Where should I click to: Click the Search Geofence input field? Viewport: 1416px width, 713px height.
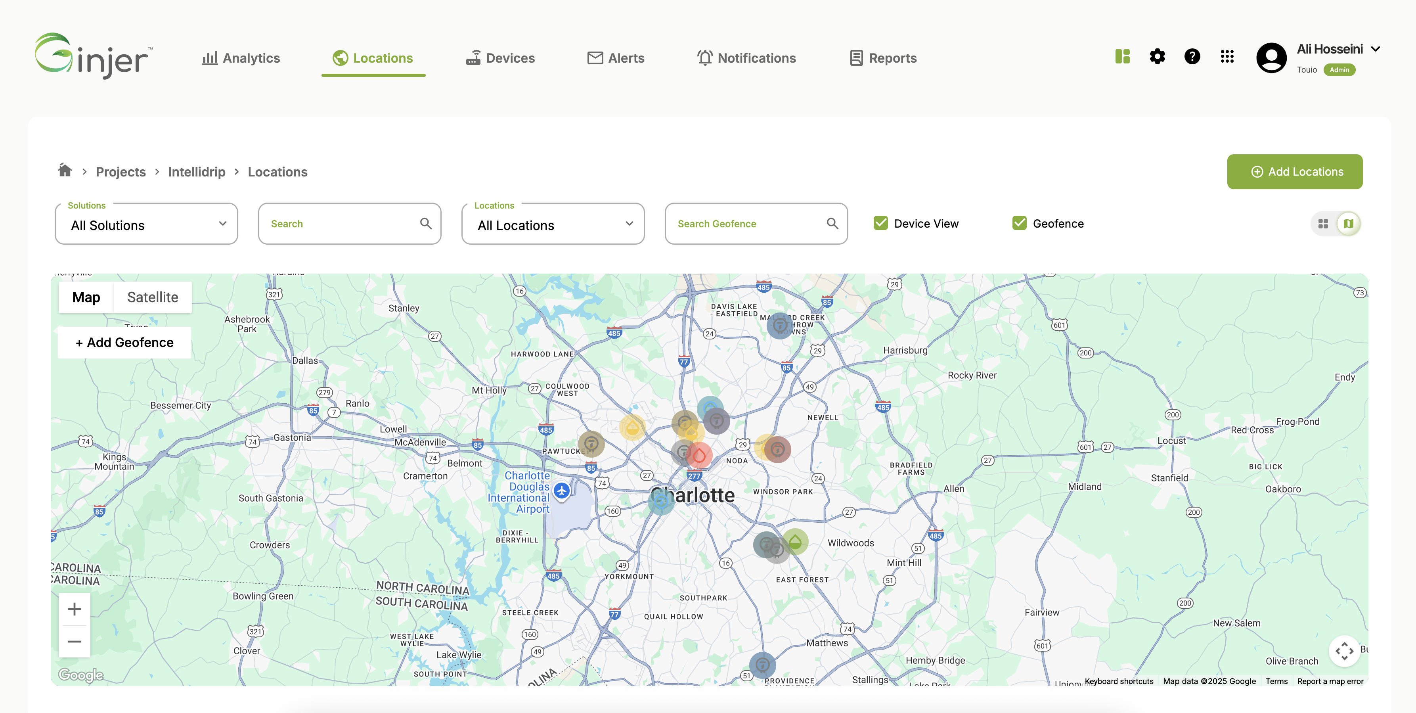click(x=748, y=224)
